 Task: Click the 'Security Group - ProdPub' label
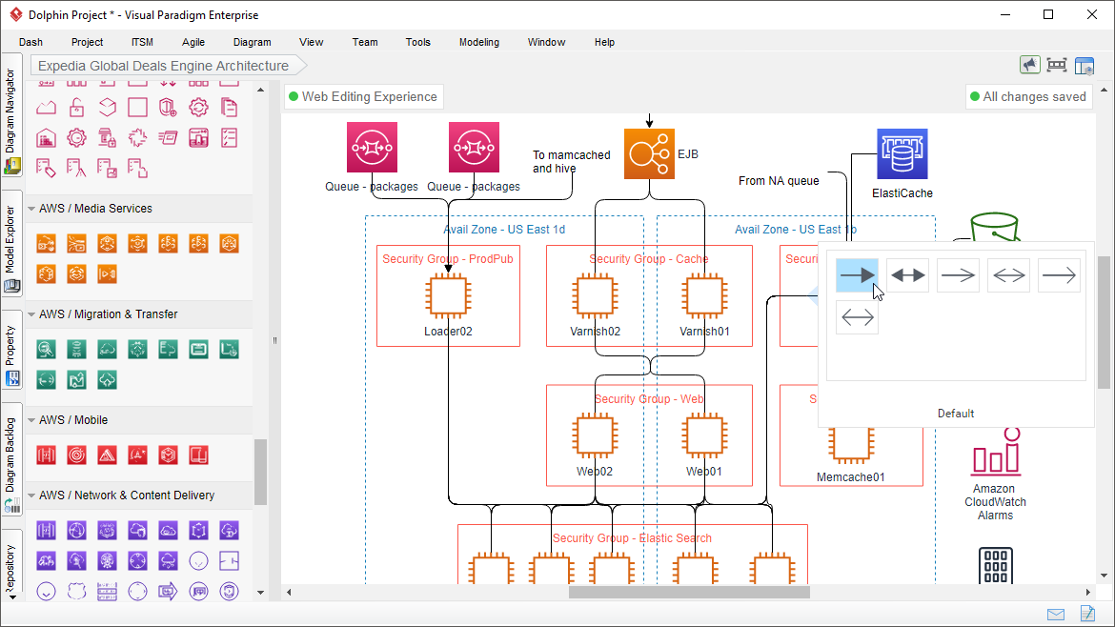(x=448, y=259)
